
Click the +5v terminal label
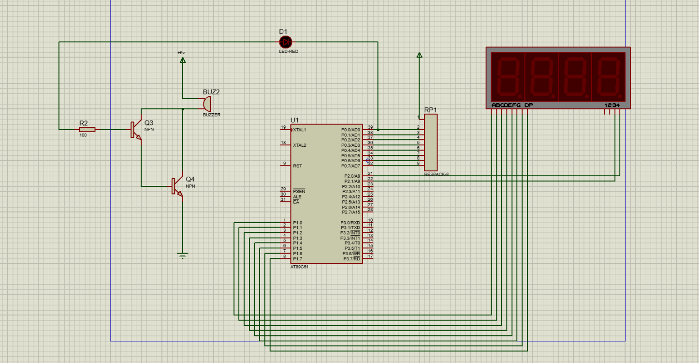(181, 52)
